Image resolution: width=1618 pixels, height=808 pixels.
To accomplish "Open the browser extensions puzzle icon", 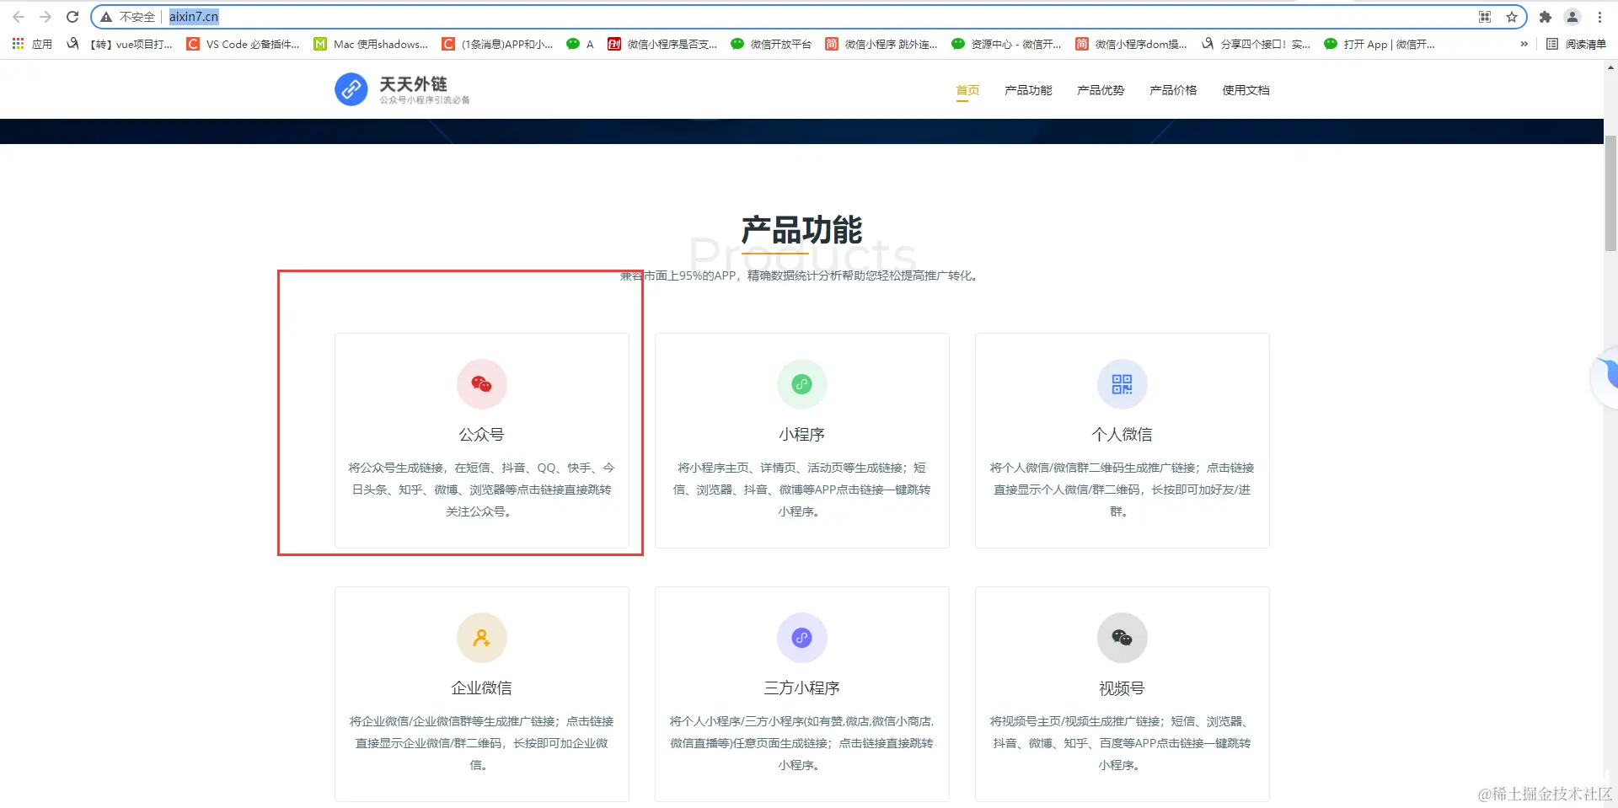I will [x=1546, y=17].
